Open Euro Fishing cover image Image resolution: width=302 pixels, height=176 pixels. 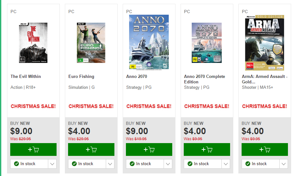(x=91, y=43)
